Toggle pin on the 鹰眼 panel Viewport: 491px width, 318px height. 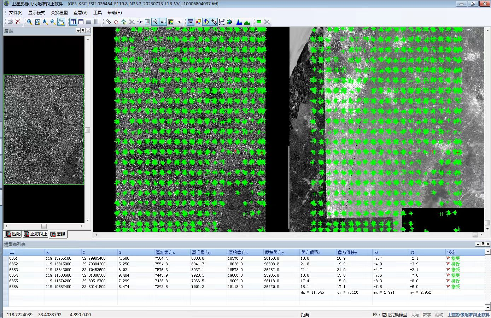coord(83,31)
